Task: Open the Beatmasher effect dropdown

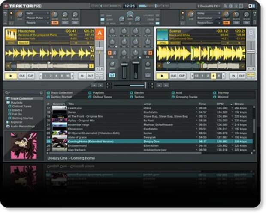Action: (x=209, y=18)
